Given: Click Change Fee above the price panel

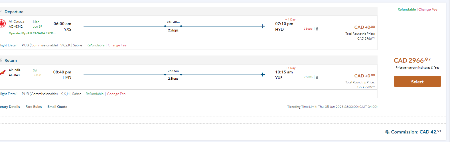Looking at the screenshot, I should coord(428,9).
